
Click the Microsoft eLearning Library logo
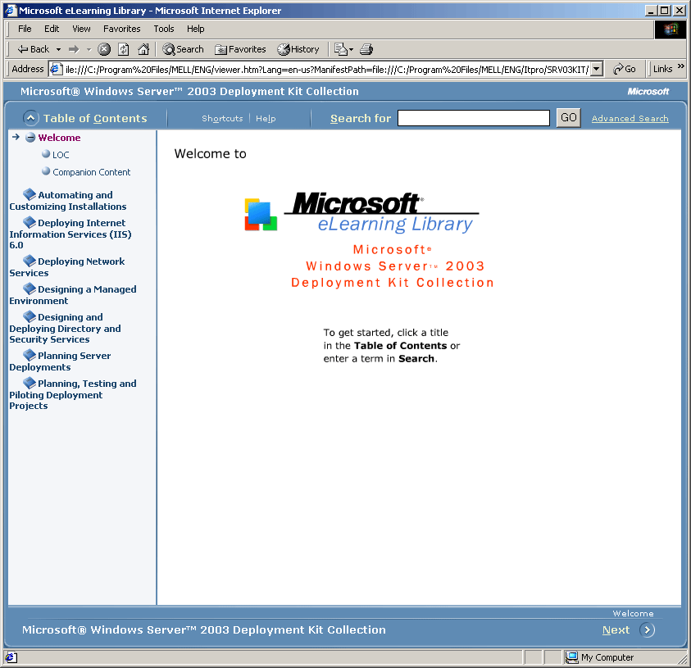pyautogui.click(x=361, y=212)
